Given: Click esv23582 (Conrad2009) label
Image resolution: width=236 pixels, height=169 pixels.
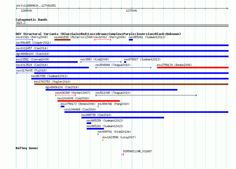Looking at the screenshot, I should coord(33,59).
